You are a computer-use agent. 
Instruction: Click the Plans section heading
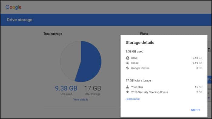tap(144, 34)
